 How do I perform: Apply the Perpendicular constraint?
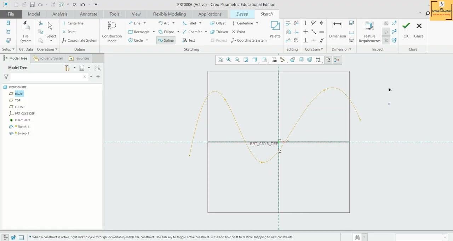306,40
